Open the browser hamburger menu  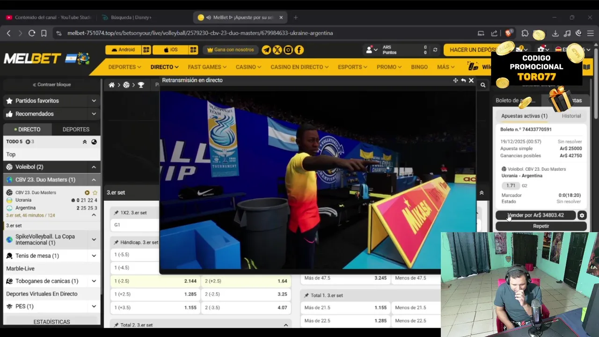591,33
